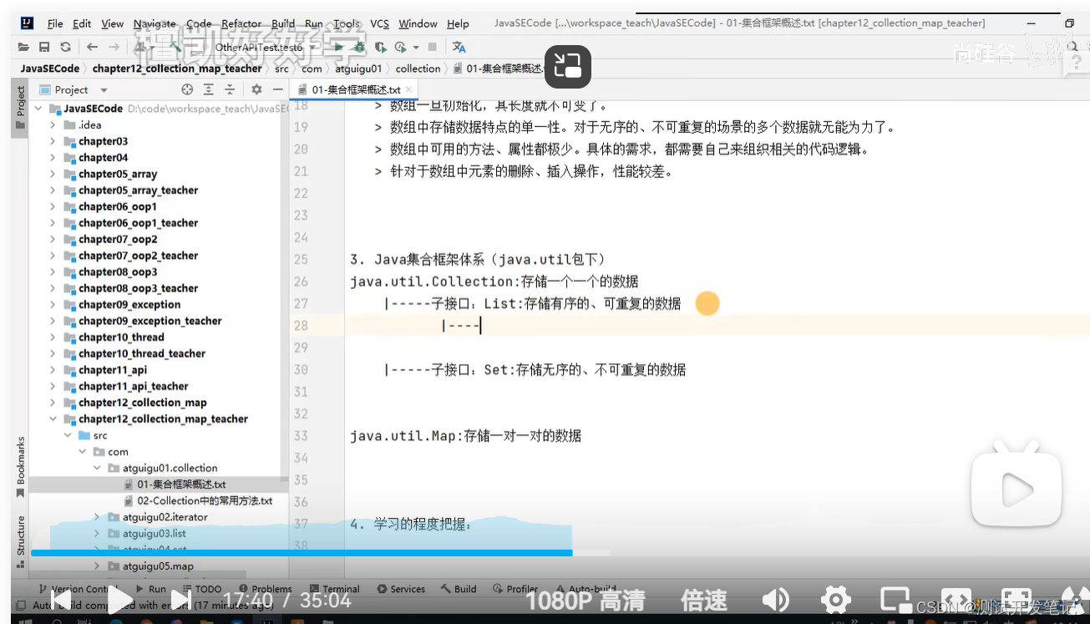Open the Build tool window

pyautogui.click(x=459, y=589)
